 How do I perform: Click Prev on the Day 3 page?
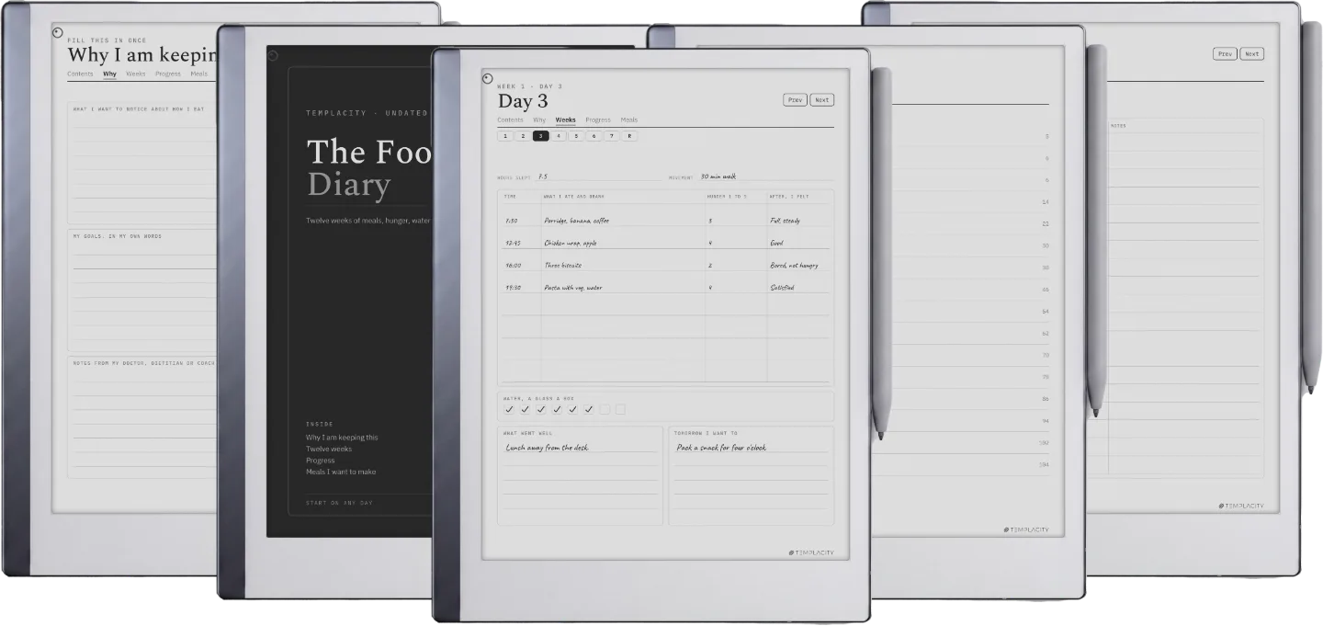pos(796,99)
